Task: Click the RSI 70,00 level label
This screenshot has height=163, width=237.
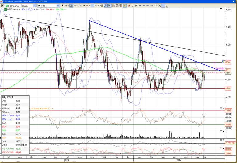Action: [228, 110]
